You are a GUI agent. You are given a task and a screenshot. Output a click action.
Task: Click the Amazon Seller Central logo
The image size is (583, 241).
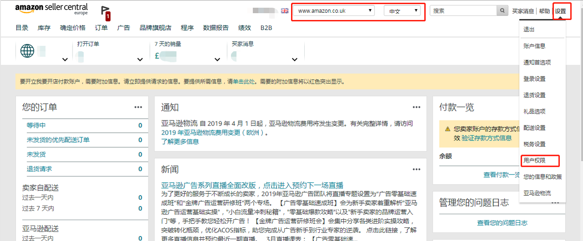[x=51, y=10]
